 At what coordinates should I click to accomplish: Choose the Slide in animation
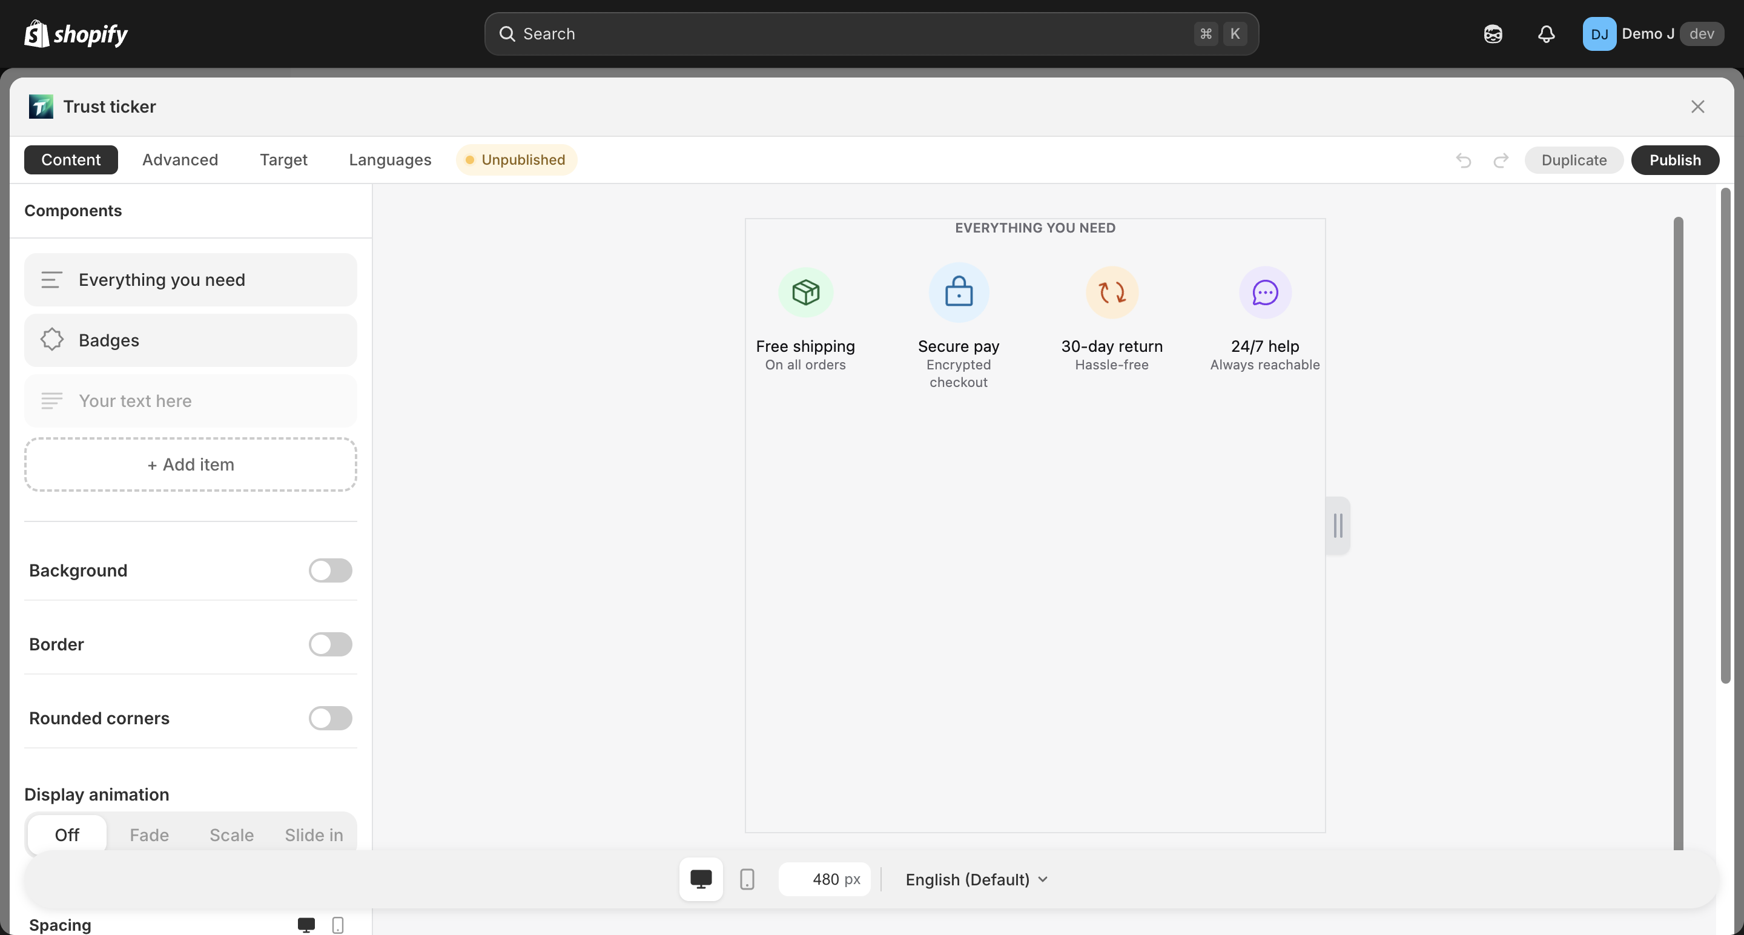point(314,835)
